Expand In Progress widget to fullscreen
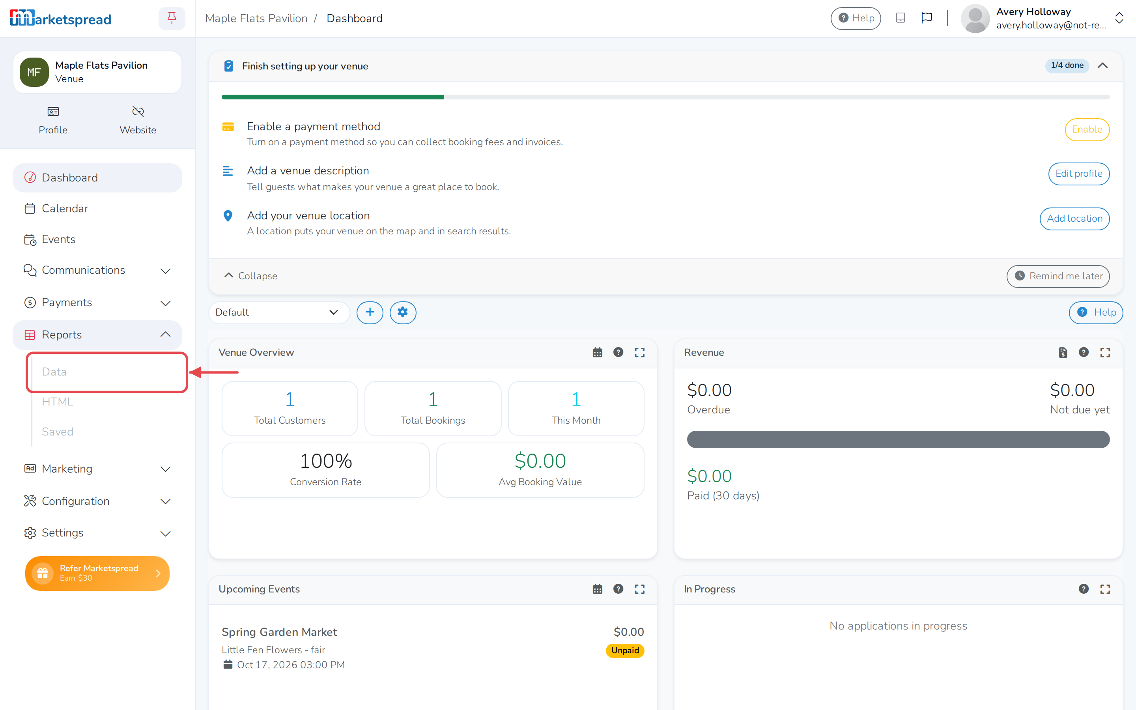 (x=1105, y=589)
